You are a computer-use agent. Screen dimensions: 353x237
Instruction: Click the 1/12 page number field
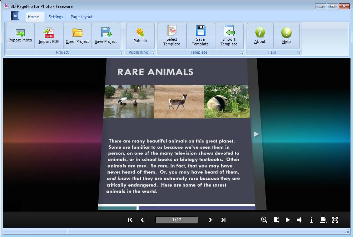pyautogui.click(x=176, y=220)
